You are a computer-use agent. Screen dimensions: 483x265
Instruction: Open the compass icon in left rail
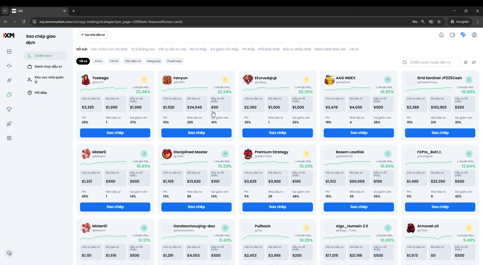point(9,80)
